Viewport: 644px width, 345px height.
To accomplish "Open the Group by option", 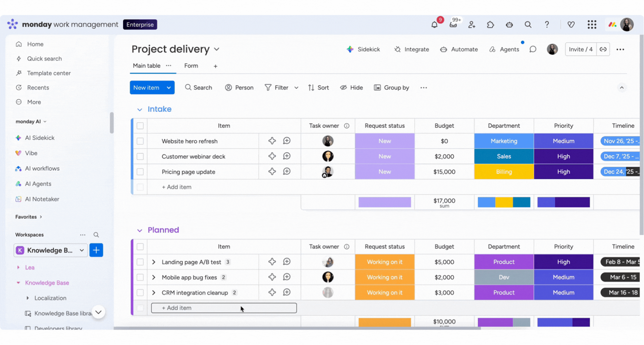I will 392,87.
